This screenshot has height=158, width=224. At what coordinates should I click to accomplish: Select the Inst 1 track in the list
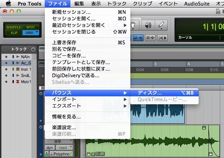[x=26, y=69]
